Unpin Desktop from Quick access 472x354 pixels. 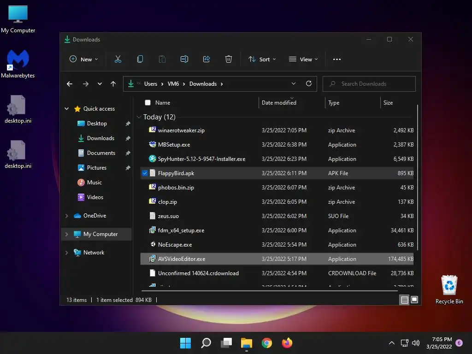128,124
